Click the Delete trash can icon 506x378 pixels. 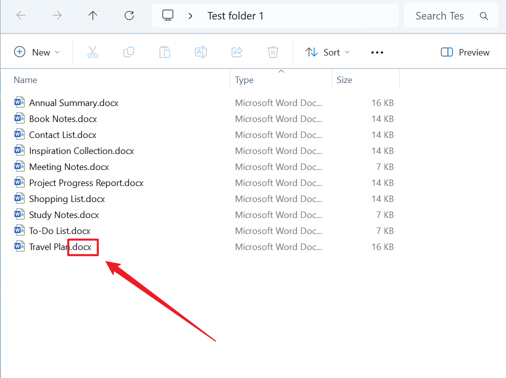[x=273, y=52]
